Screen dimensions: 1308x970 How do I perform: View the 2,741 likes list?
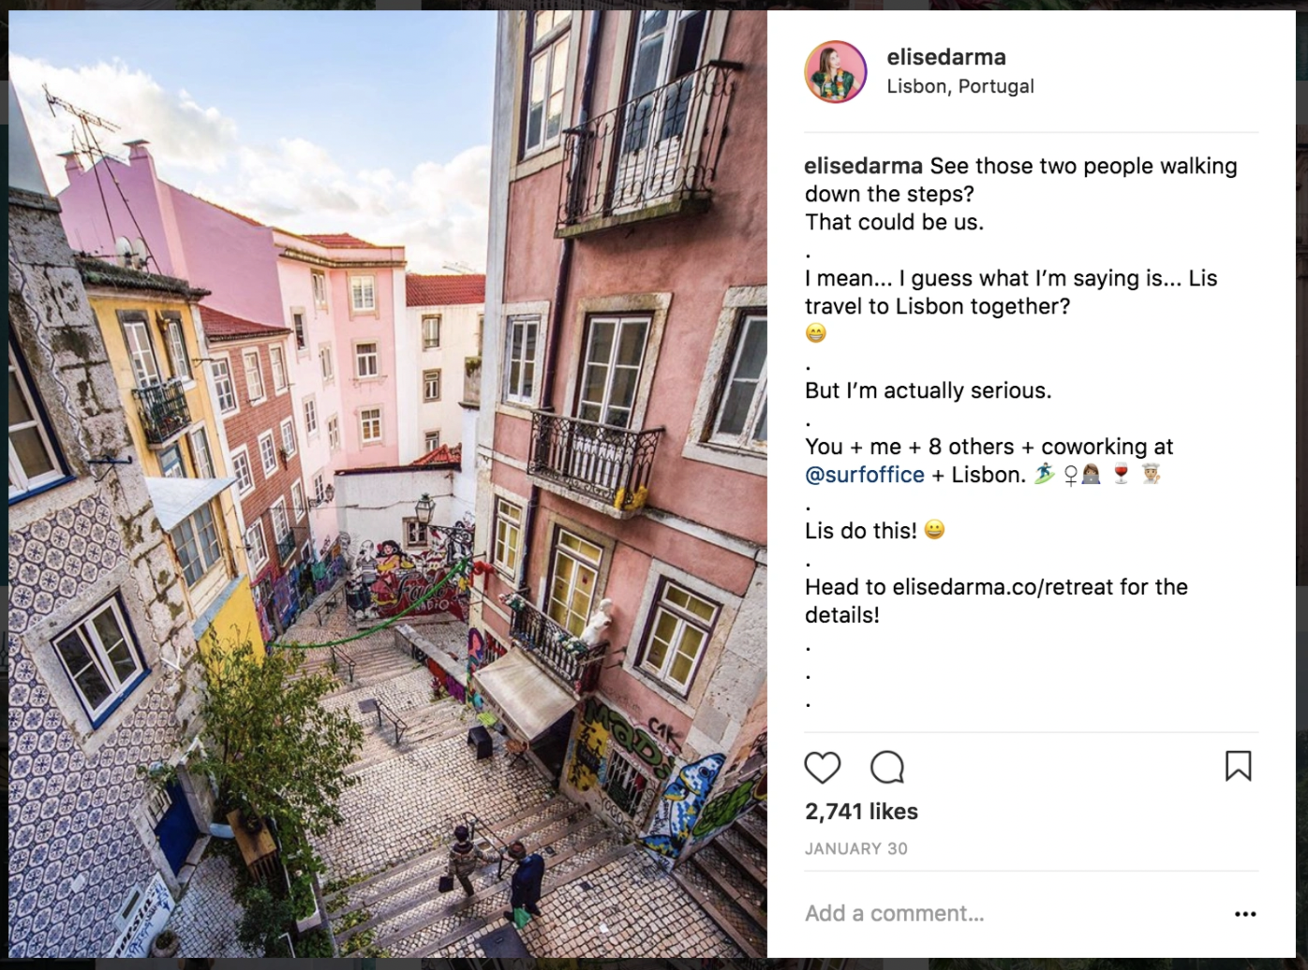pos(861,812)
